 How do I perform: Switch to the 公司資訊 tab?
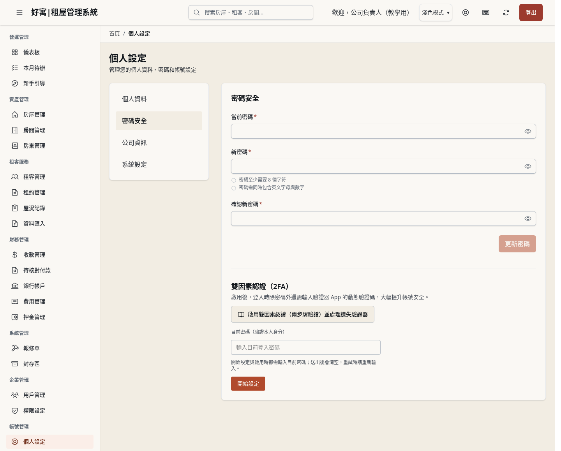[159, 143]
